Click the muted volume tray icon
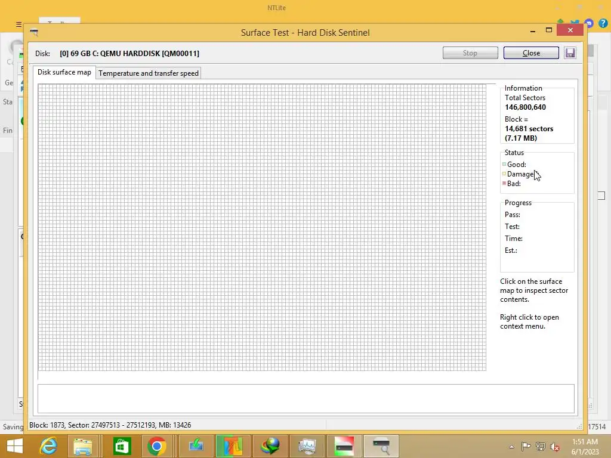Viewport: 611px width, 458px height. point(555,447)
